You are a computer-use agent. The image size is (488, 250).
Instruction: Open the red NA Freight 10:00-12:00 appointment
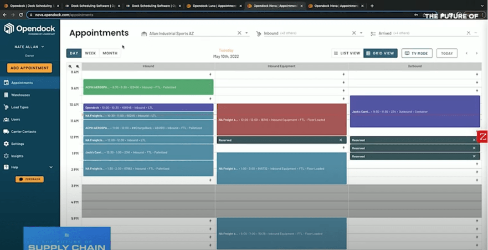(282, 119)
